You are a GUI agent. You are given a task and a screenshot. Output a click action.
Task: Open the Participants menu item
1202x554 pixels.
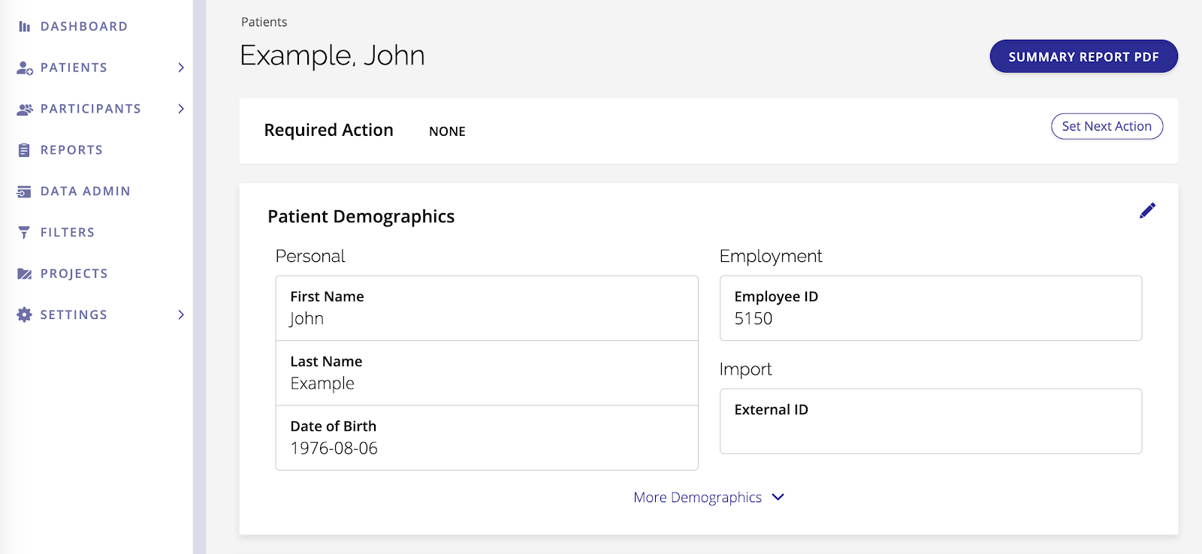pos(91,109)
